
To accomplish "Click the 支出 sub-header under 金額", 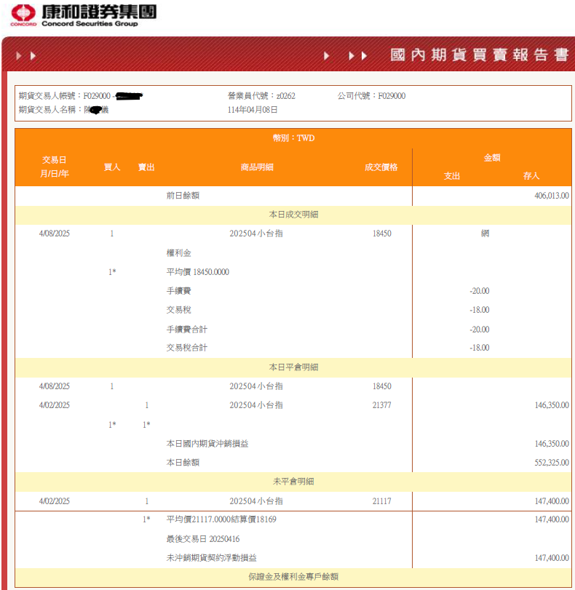I will click(451, 176).
